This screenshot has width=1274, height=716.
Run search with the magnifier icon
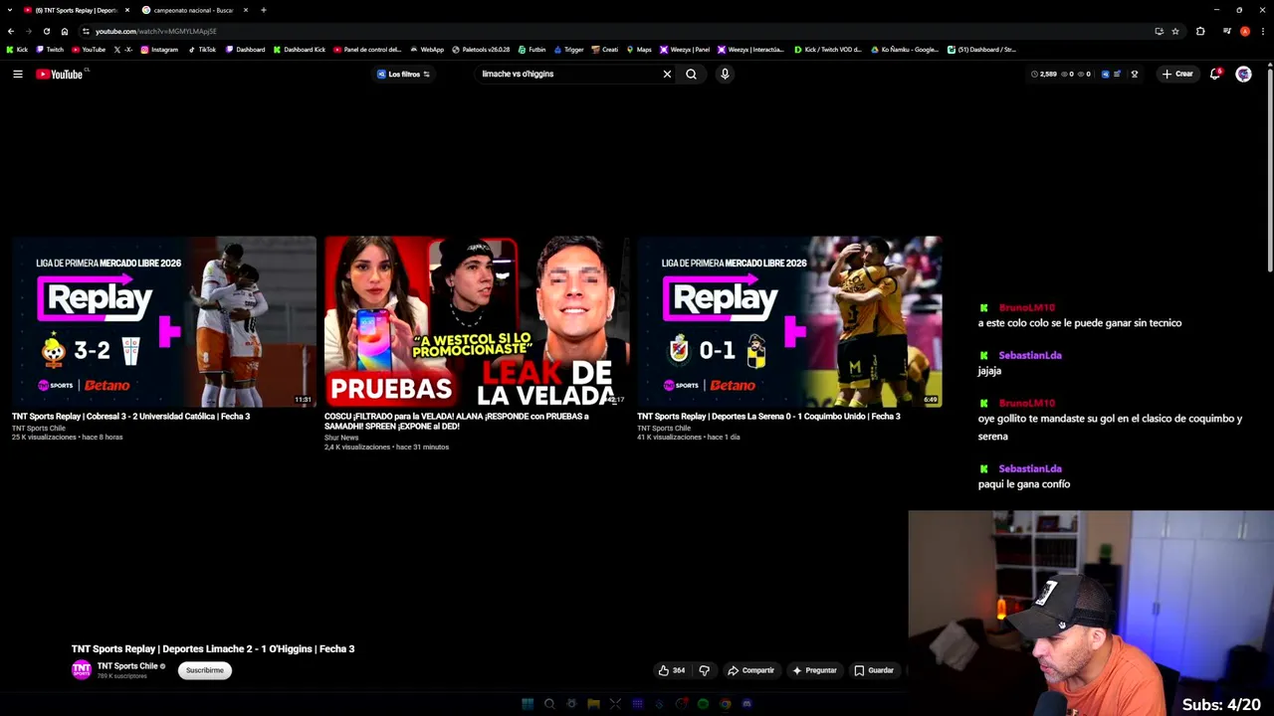click(x=691, y=74)
